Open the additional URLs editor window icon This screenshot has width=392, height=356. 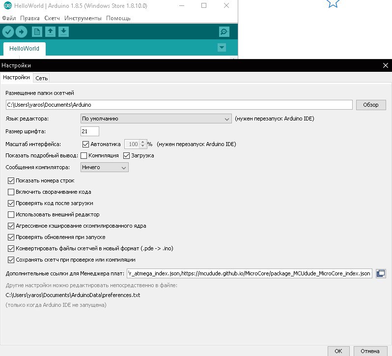pos(381,273)
